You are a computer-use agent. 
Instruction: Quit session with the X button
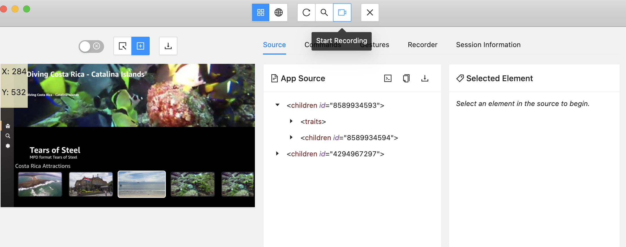coord(370,12)
